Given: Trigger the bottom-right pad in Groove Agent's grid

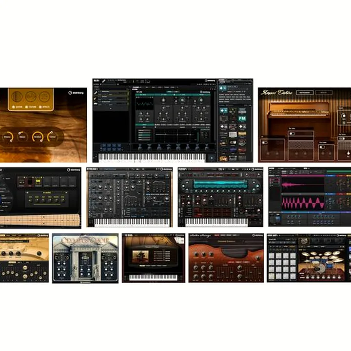Looking at the screenshot, I should point(293,276).
